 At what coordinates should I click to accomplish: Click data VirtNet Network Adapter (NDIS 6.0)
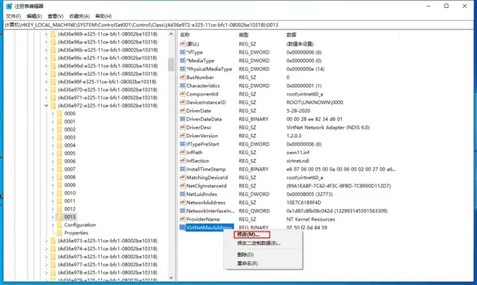pyautogui.click(x=328, y=127)
